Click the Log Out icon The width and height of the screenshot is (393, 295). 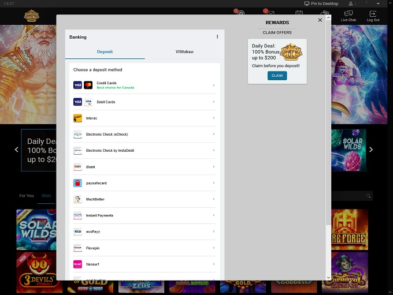(373, 16)
